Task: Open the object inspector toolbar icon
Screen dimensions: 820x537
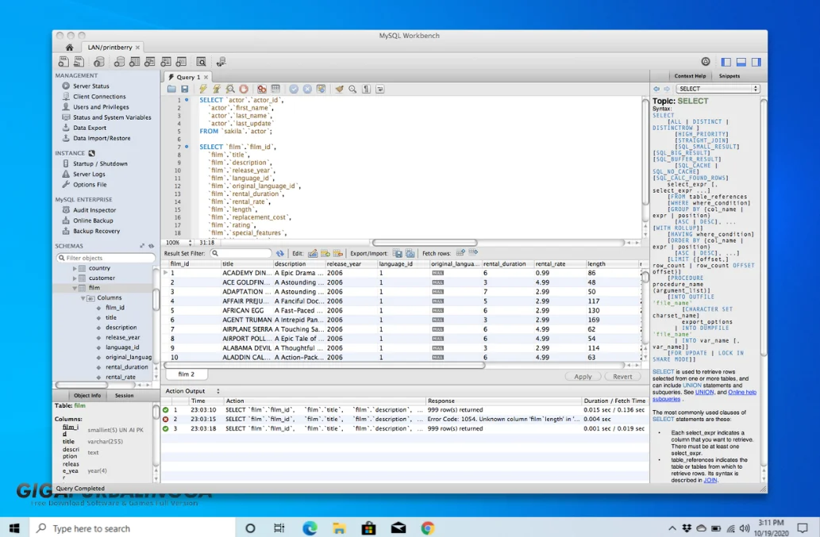Action: point(98,62)
